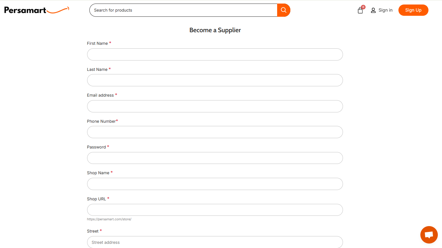
Task: Select the Last Name text field
Action: point(215,80)
